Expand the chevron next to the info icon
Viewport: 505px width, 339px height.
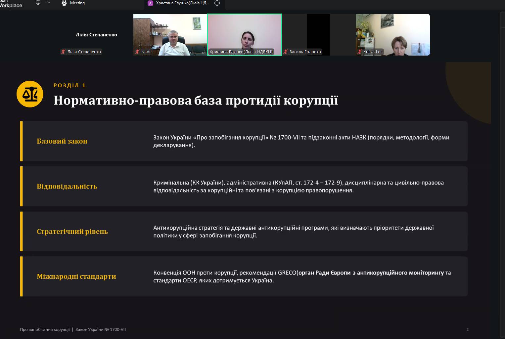pyautogui.click(x=49, y=3)
